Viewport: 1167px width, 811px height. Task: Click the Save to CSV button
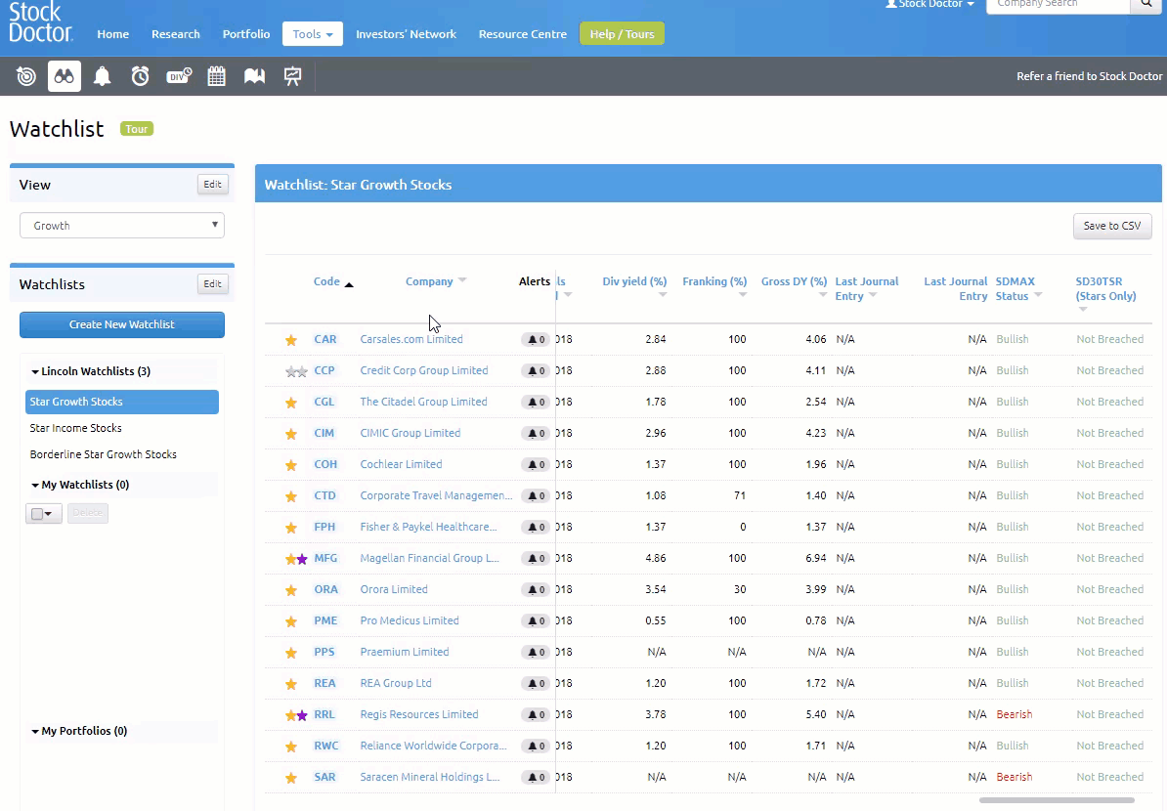(1112, 226)
